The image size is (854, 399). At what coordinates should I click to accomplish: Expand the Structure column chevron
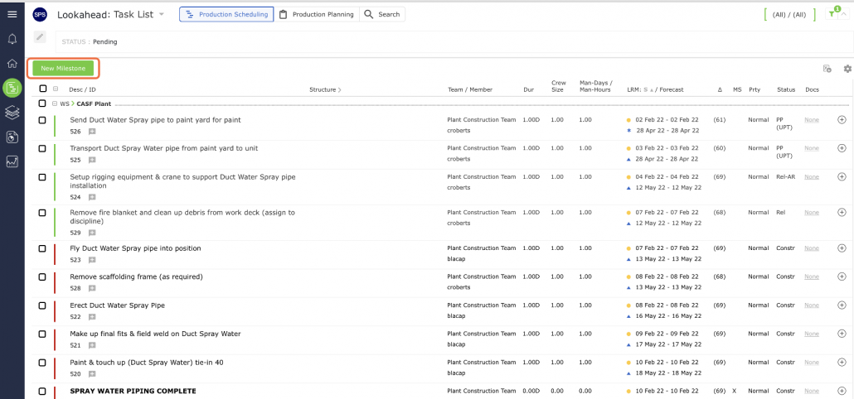point(340,89)
